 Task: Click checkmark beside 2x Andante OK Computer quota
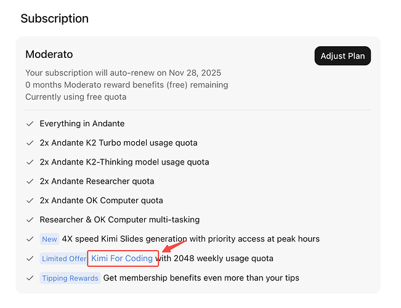30,200
